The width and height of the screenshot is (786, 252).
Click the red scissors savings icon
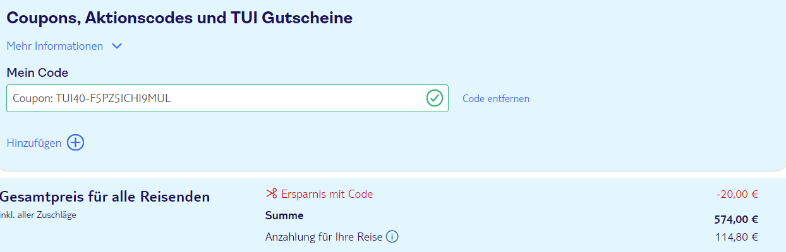272,193
